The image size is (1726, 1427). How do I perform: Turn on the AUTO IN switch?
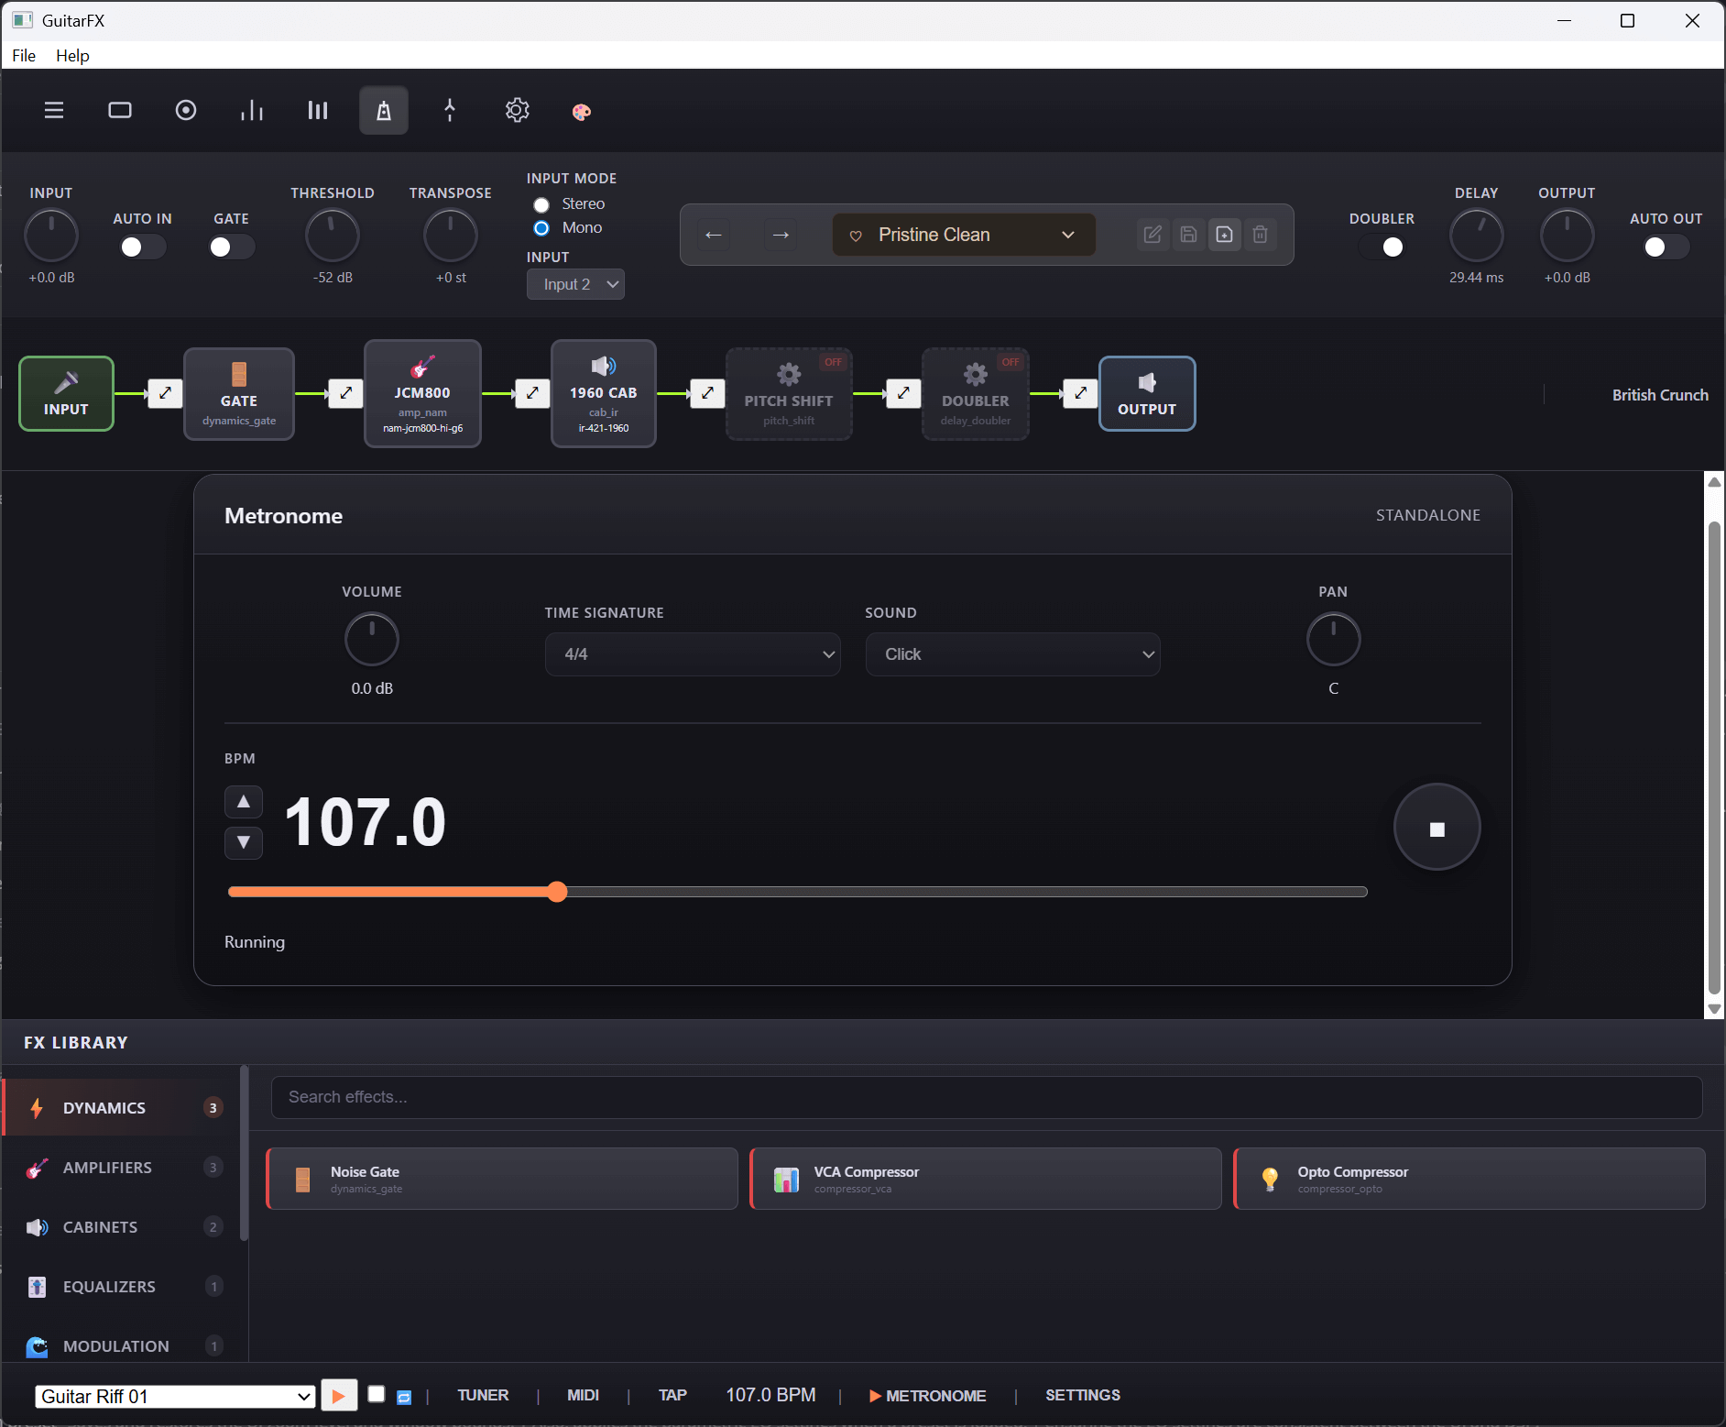[142, 247]
